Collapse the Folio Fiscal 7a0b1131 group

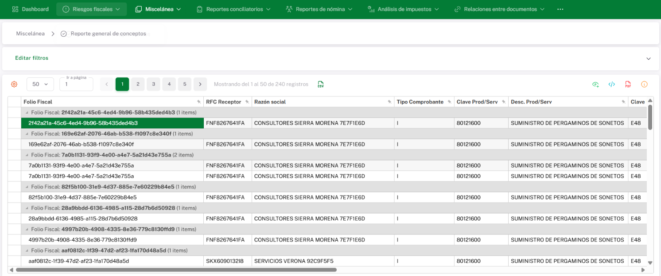pyautogui.click(x=27, y=155)
